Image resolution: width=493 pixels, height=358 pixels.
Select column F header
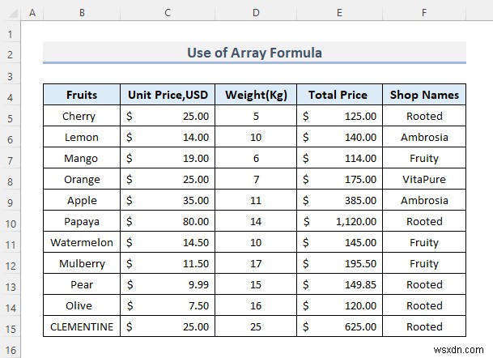[424, 13]
